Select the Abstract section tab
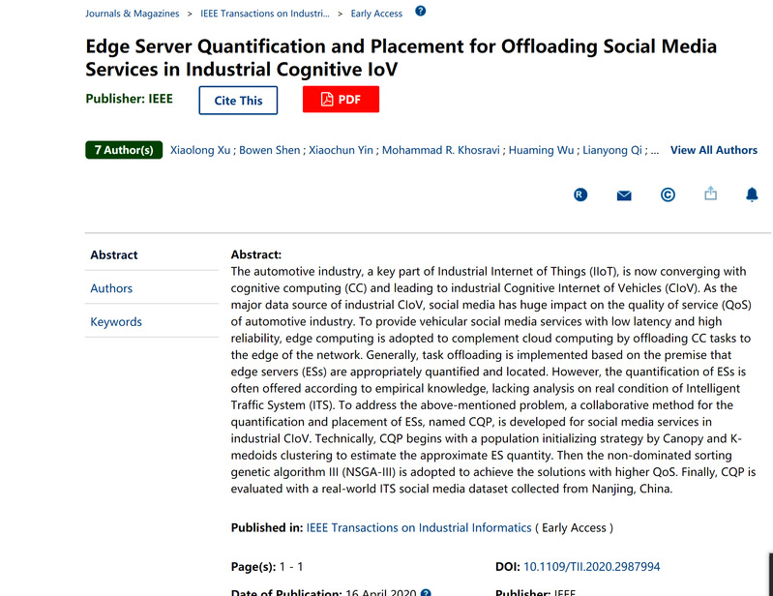 (x=114, y=255)
